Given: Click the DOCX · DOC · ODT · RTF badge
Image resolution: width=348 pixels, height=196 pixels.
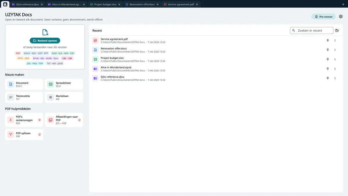Looking at the screenshot, I should tap(36, 53).
